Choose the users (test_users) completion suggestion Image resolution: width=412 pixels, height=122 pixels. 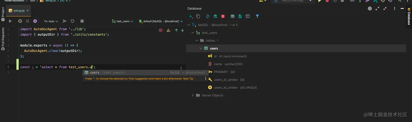145,72
